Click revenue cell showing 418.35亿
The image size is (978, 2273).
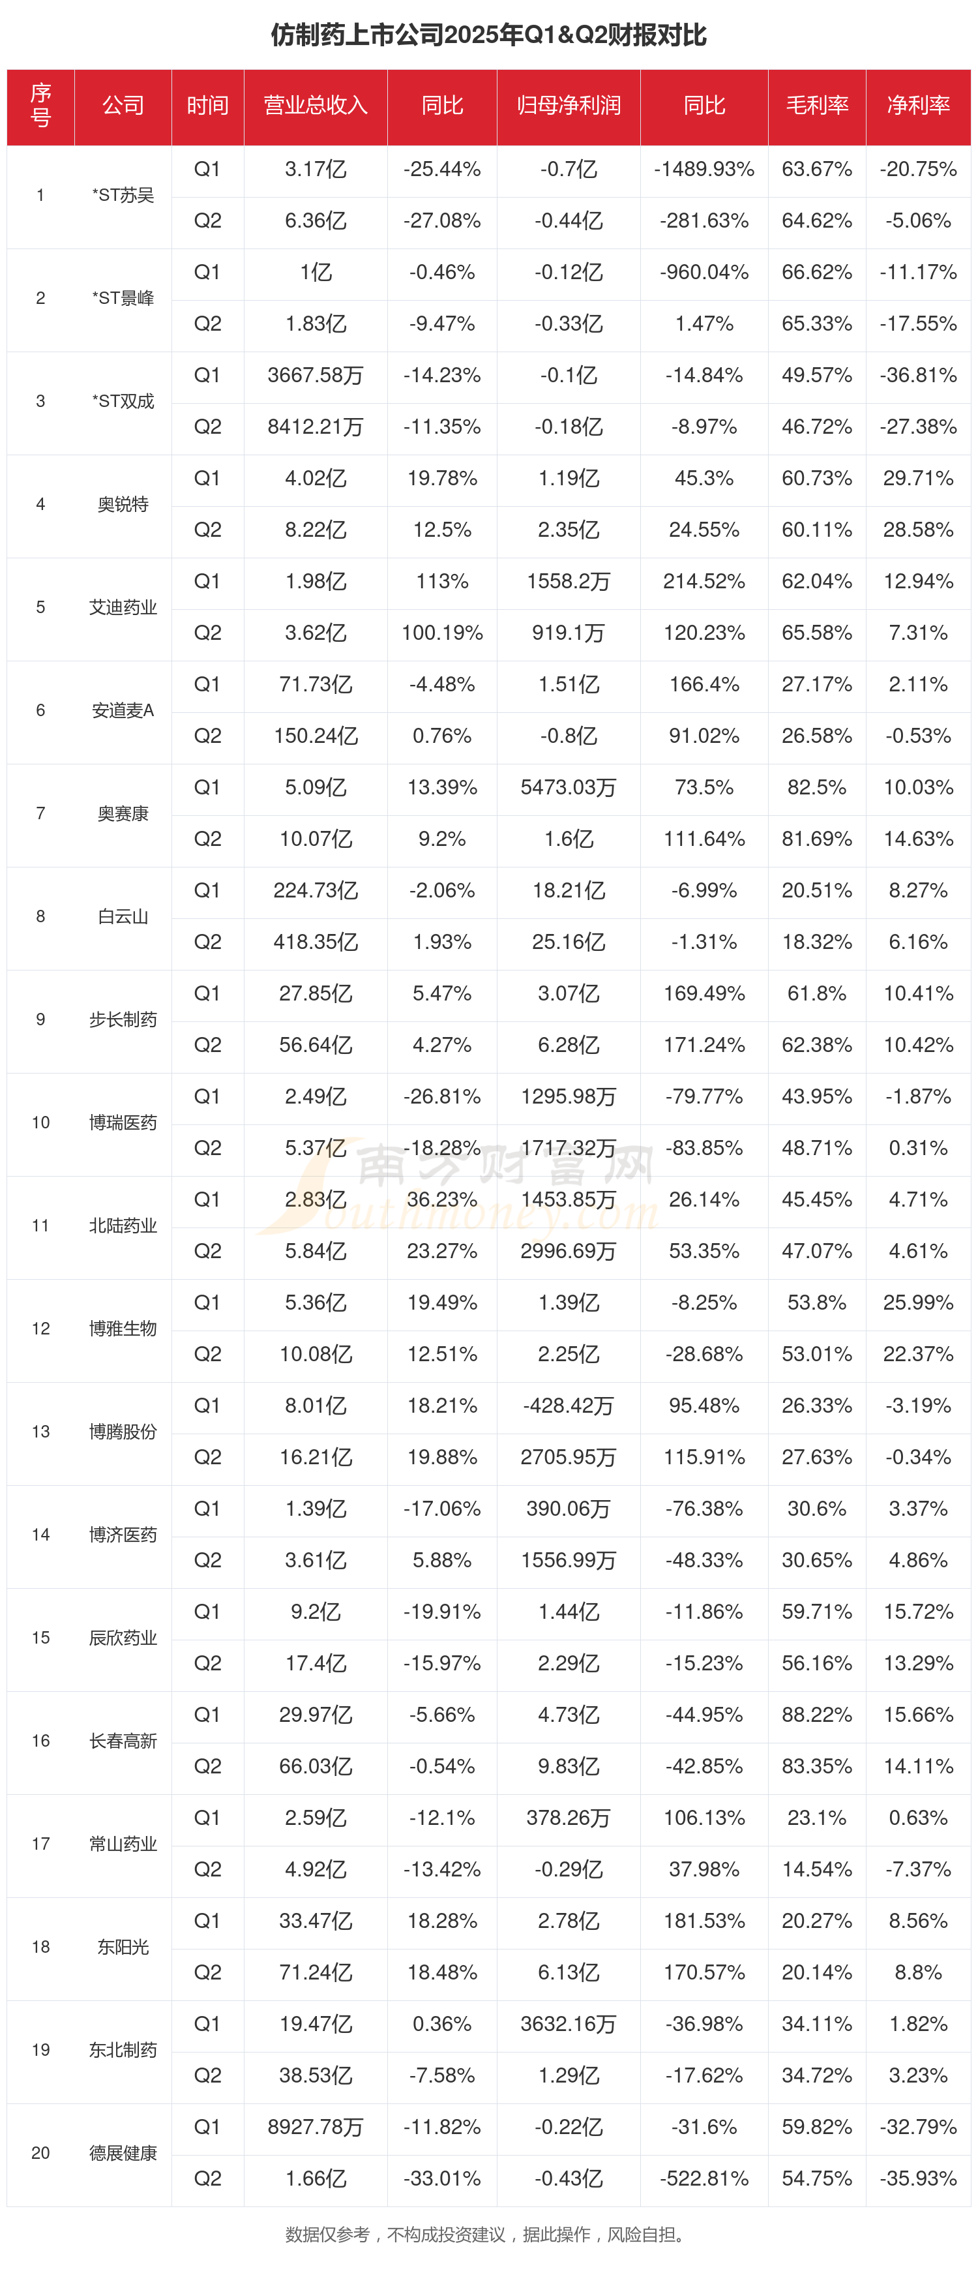click(x=315, y=942)
